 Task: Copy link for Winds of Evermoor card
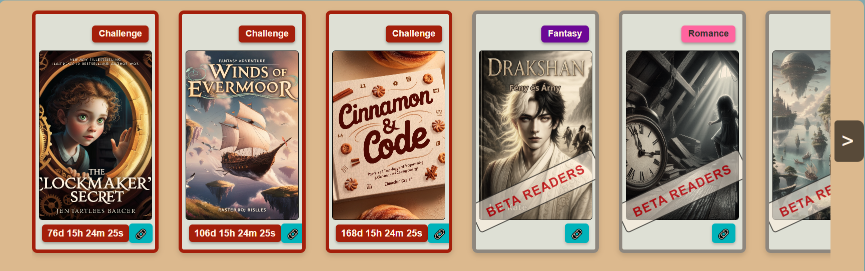(x=292, y=233)
